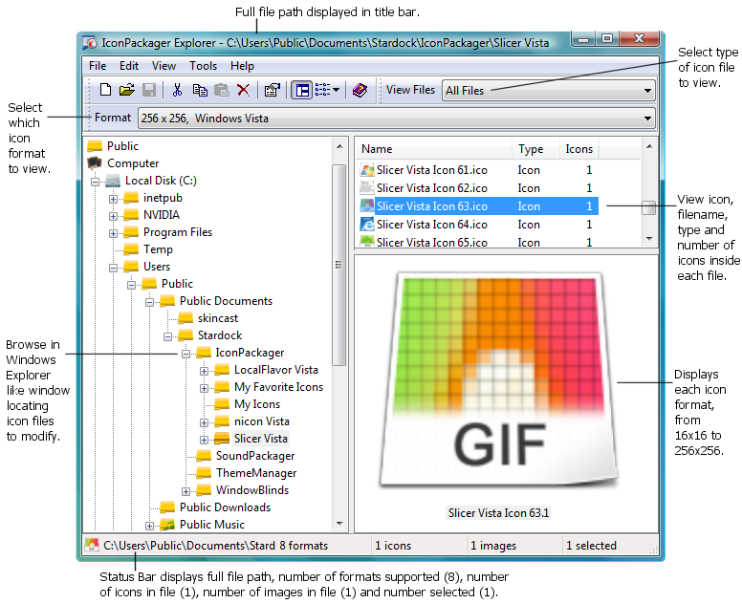This screenshot has width=742, height=604.
Task: Open the View Files All Files dropdown
Action: pos(549,91)
